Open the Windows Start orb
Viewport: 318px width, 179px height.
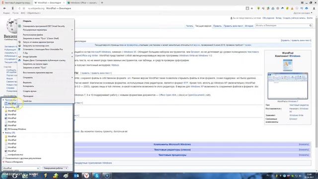point(4,176)
